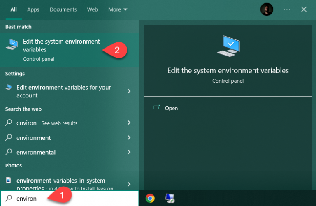Switch to the Documents tab
Screen dimensions: 316x206
point(63,9)
